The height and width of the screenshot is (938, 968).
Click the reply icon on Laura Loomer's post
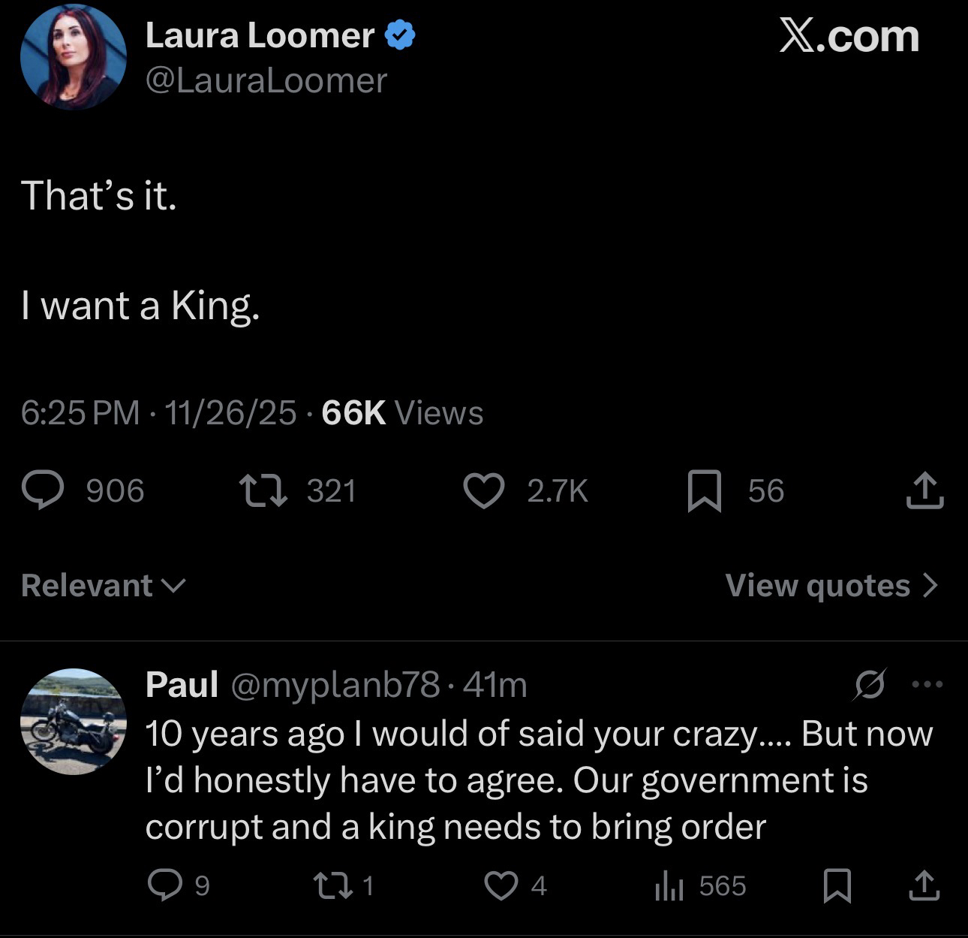(43, 490)
